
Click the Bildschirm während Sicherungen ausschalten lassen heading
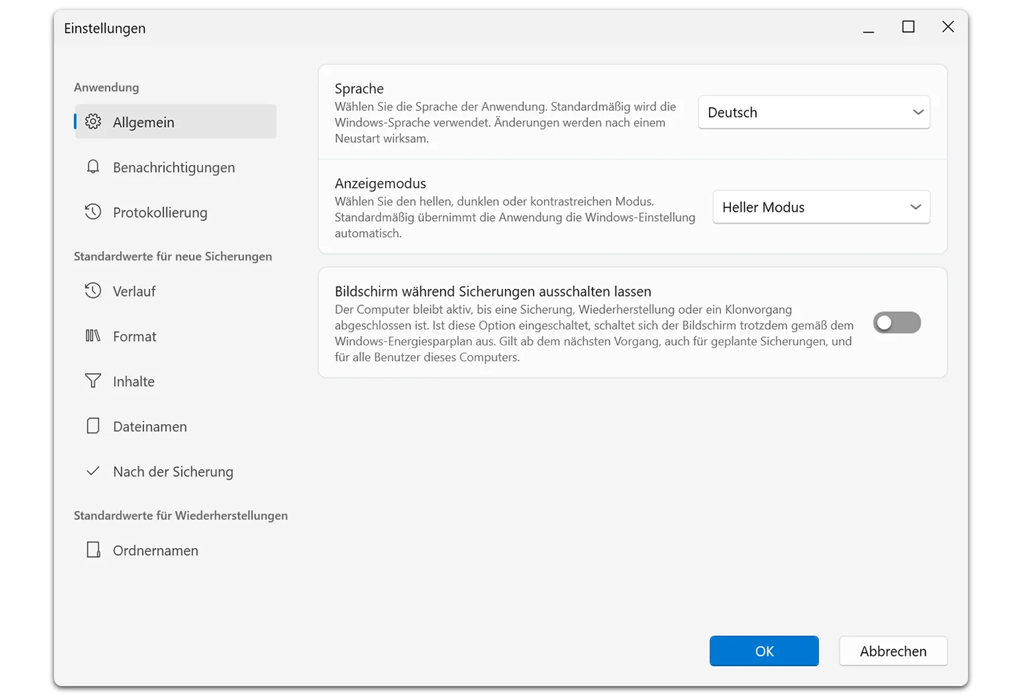pos(493,292)
